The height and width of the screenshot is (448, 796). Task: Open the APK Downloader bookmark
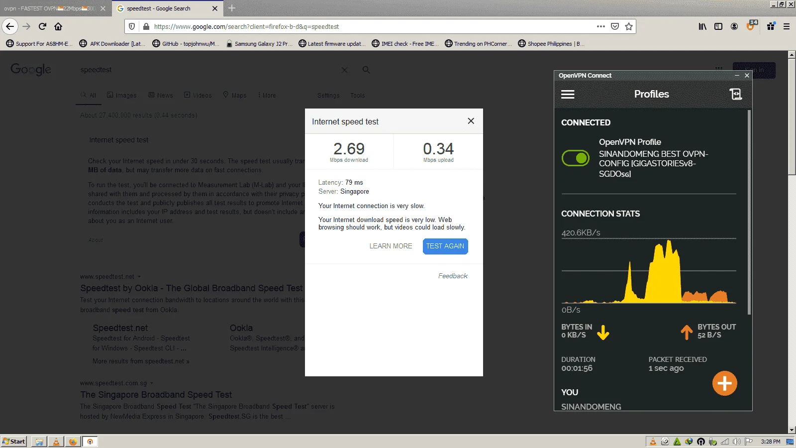112,44
